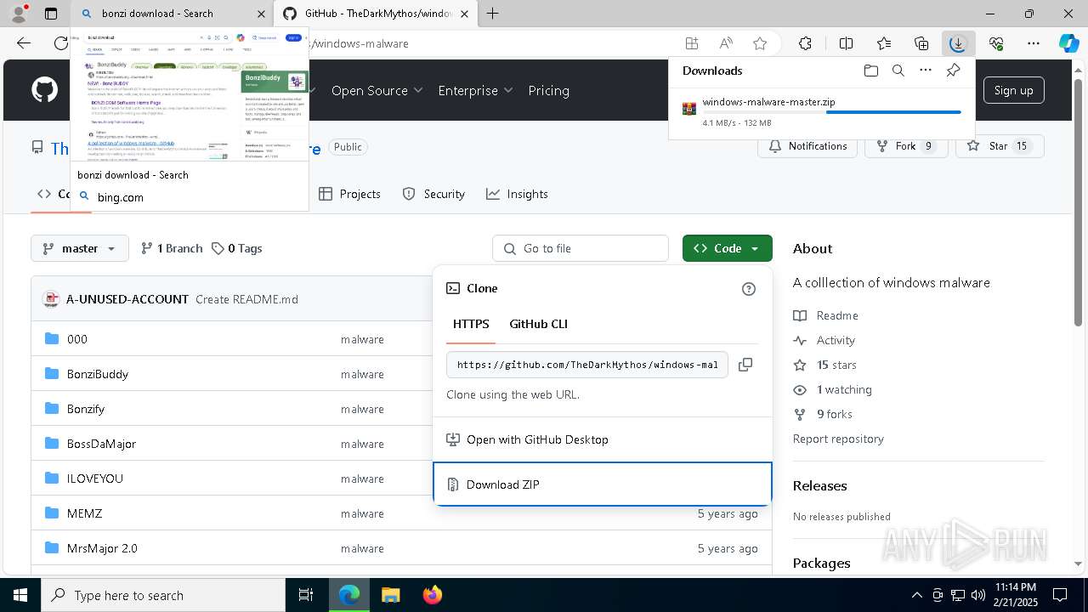The image size is (1088, 612).
Task: Click the Downloads toolbar icon
Action: click(x=958, y=43)
